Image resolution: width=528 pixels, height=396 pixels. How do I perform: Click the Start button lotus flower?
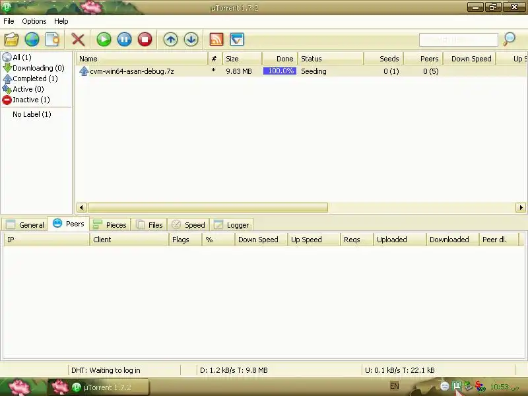click(x=19, y=387)
